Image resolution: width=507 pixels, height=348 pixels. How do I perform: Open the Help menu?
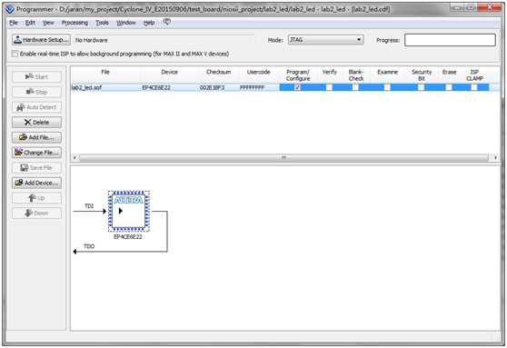coord(149,23)
